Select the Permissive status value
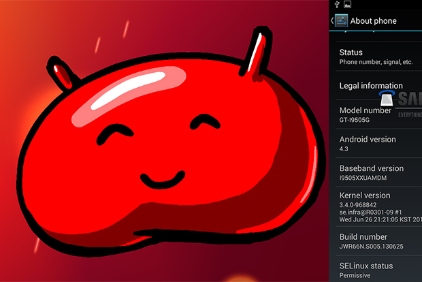 pos(355,275)
